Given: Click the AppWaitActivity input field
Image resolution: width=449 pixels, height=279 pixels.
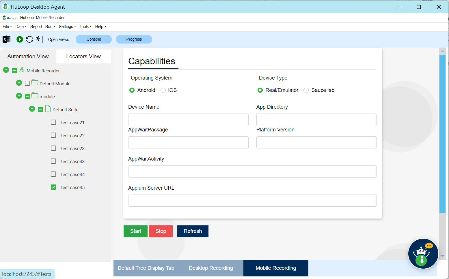Looking at the screenshot, I should pyautogui.click(x=252, y=171).
